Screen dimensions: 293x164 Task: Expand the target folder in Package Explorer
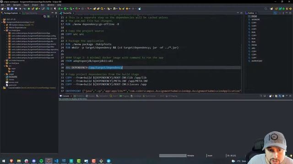pos(5,74)
